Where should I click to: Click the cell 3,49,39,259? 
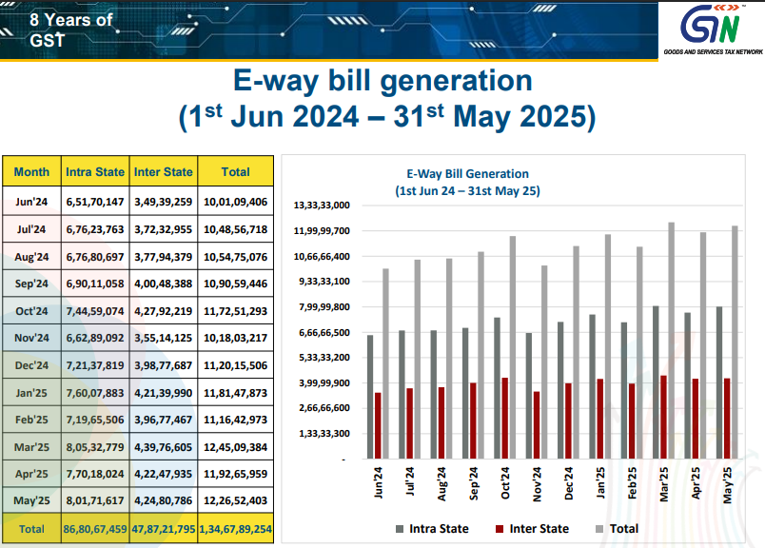coord(164,202)
